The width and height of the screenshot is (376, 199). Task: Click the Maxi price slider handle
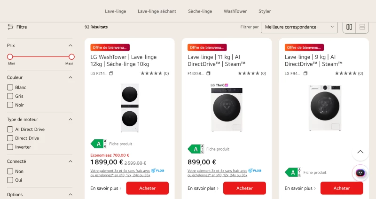(71, 57)
